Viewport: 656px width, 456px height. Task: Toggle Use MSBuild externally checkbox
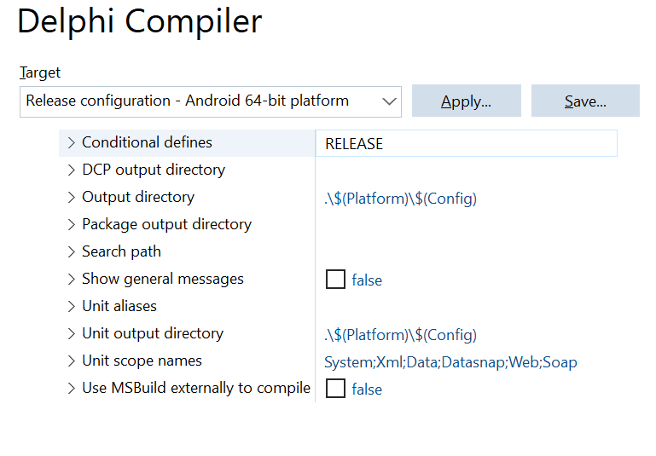point(335,389)
